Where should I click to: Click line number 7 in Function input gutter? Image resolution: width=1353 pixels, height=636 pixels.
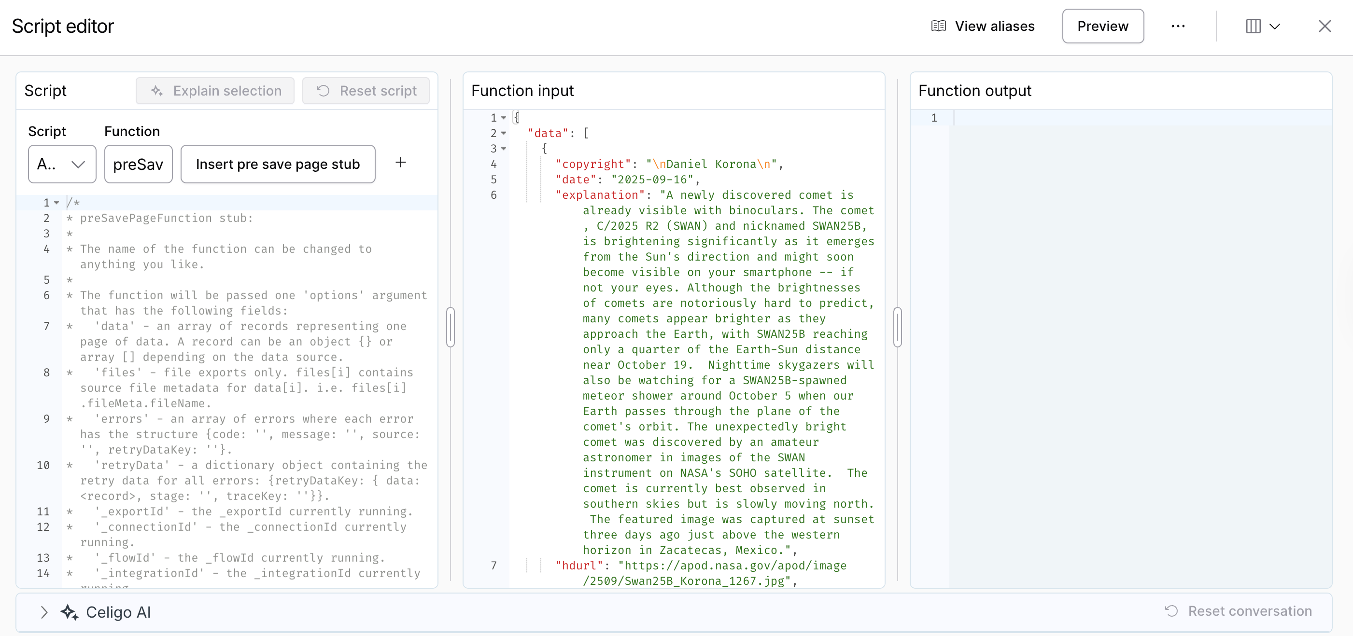[x=493, y=566]
